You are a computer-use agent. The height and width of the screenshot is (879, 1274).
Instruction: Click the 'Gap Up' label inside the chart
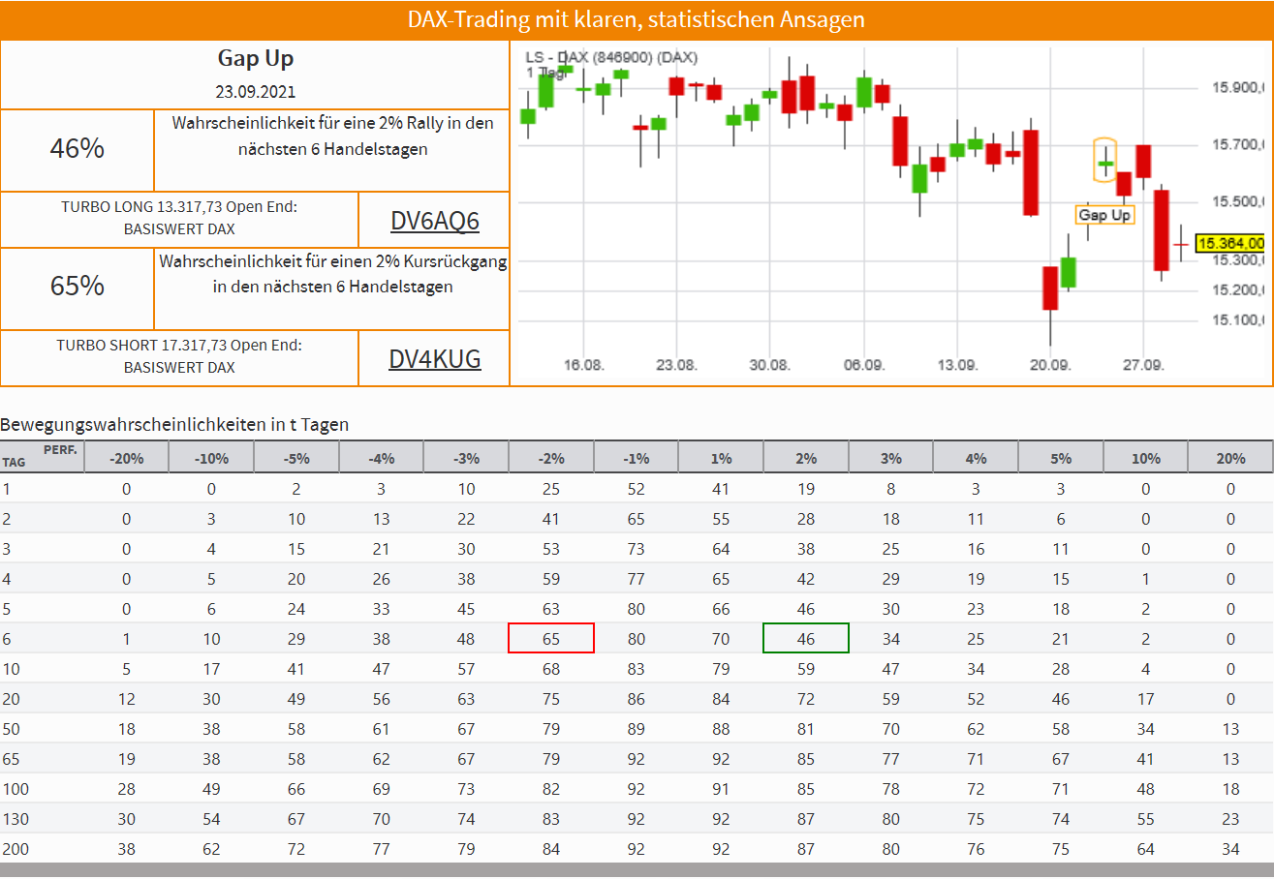tap(1104, 215)
